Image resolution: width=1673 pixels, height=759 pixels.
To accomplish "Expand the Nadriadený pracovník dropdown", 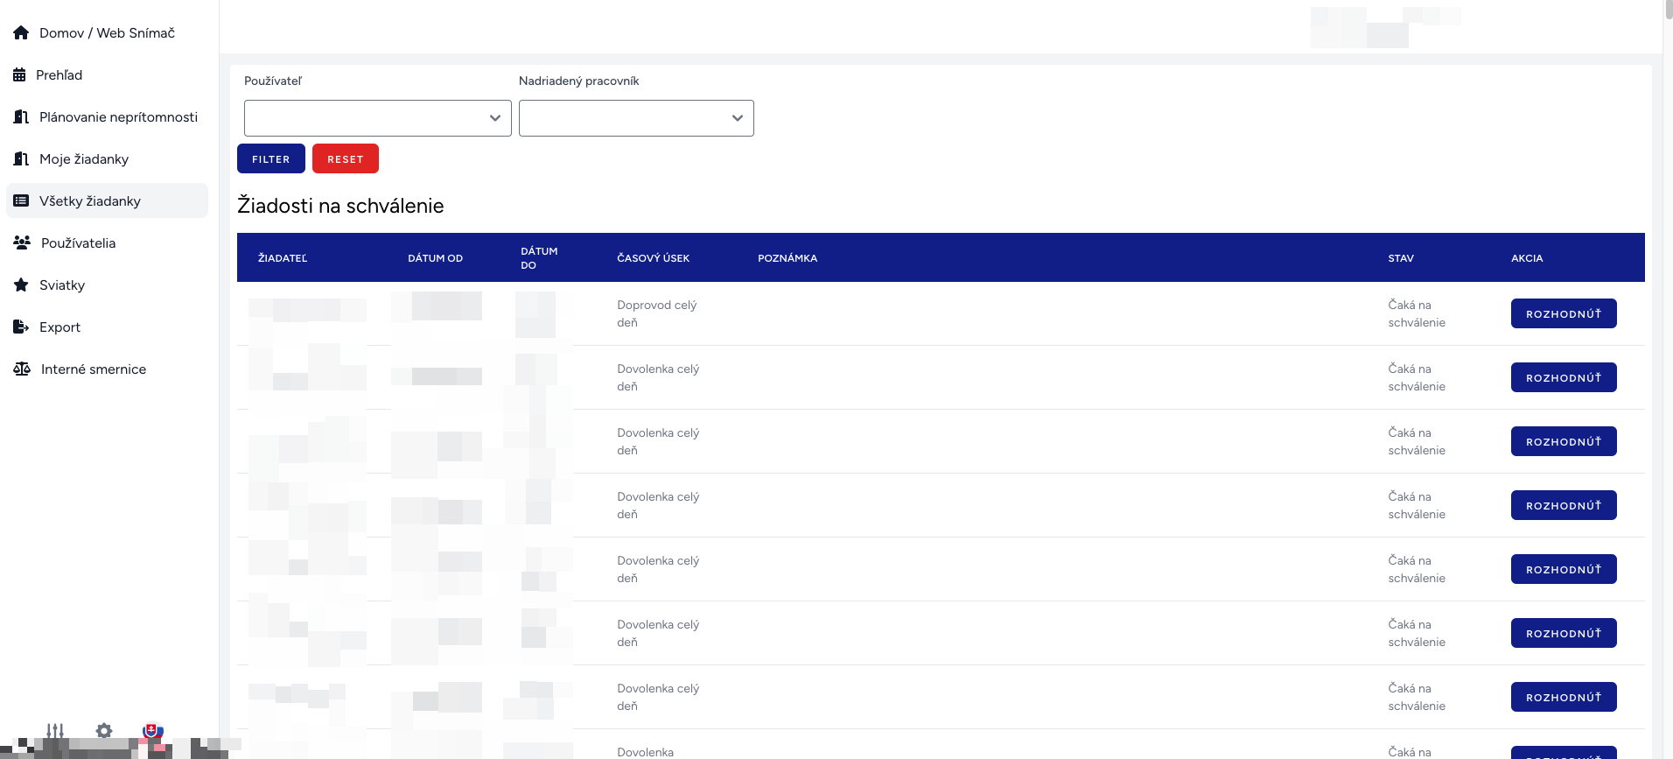I will tap(636, 118).
